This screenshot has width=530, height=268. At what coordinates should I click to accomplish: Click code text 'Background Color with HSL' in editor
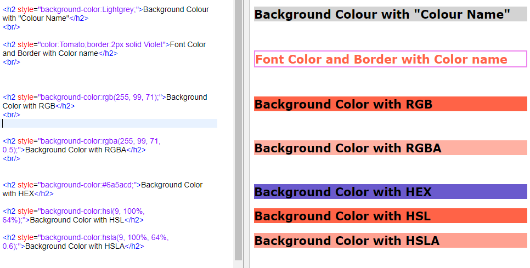(x=77, y=220)
